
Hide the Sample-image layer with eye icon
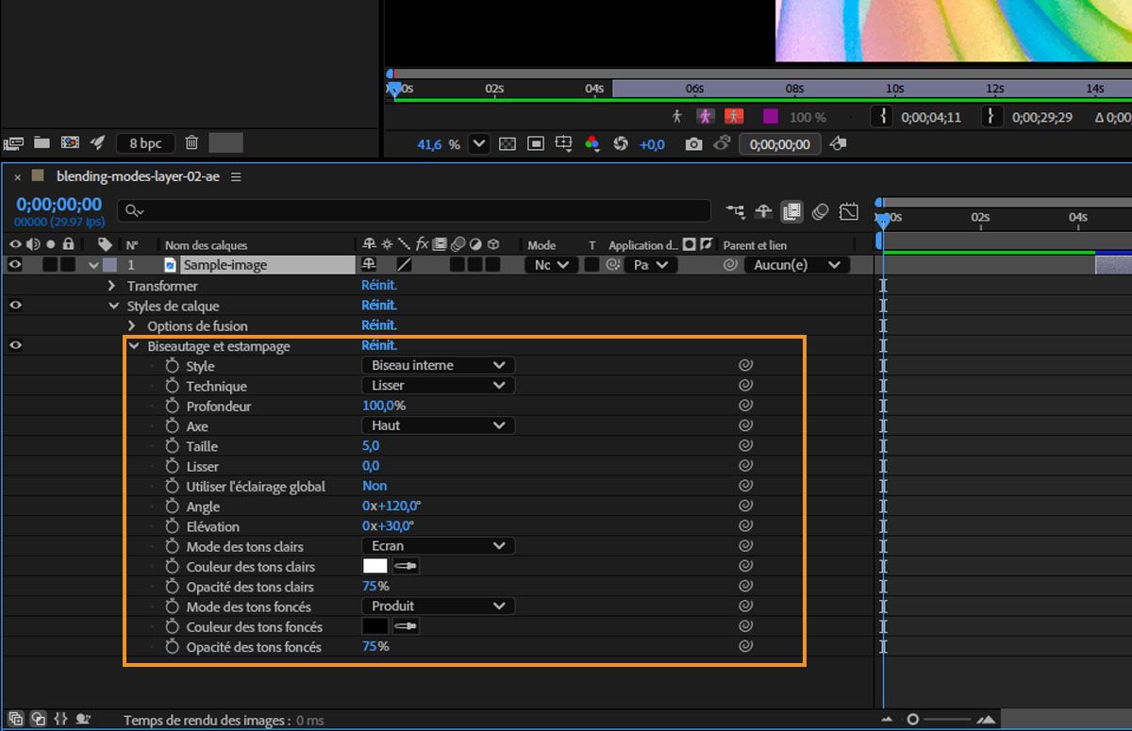coord(15,265)
